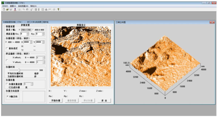Open a file using the folder icon
The image size is (218, 118).
7,9
